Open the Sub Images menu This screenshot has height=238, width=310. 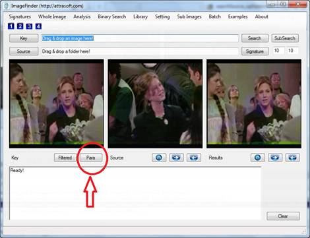[x=189, y=16]
